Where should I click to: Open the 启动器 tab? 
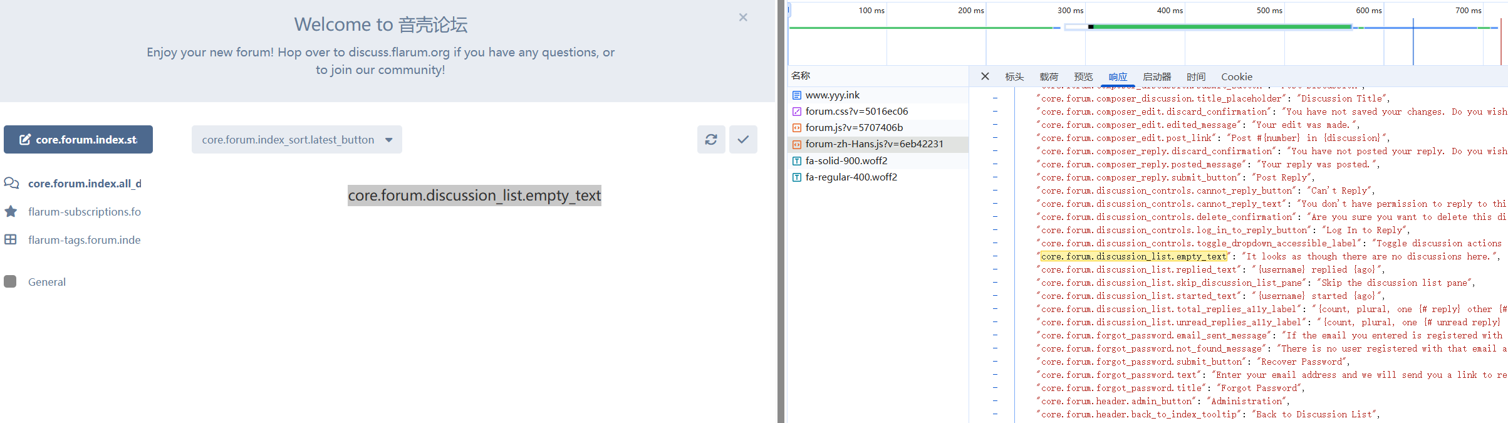coord(1157,76)
